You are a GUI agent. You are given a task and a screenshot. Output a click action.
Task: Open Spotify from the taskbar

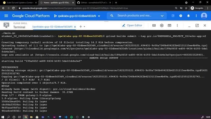[x=72, y=117]
